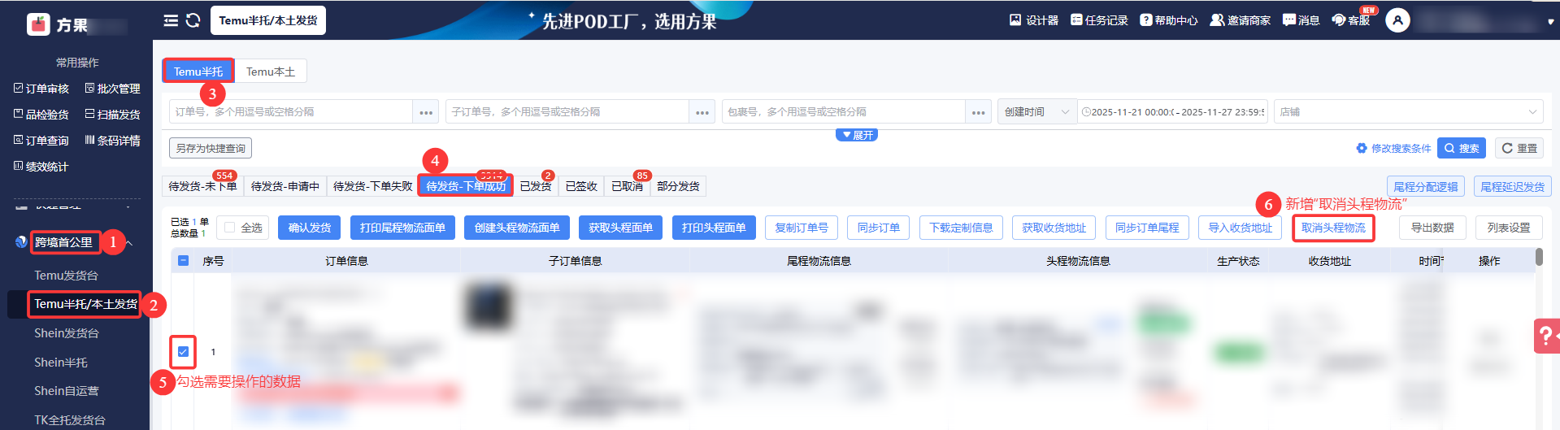This screenshot has width=1560, height=430.
Task: Open Shein半托 in the sidebar
Action: (61, 363)
